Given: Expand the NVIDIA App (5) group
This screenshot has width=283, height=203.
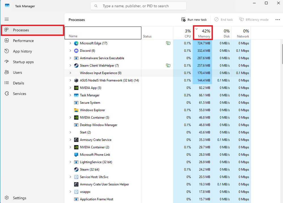Looking at the screenshot, I should [x=70, y=88].
